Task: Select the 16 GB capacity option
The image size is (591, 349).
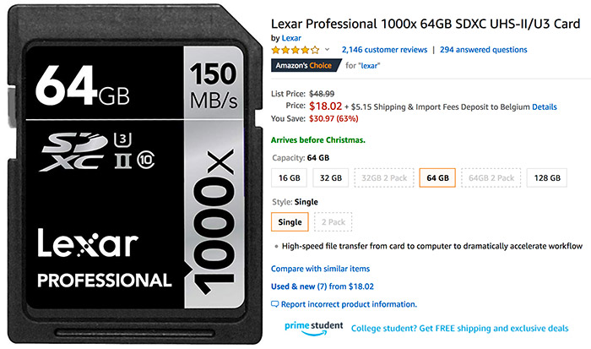Action: (x=289, y=178)
